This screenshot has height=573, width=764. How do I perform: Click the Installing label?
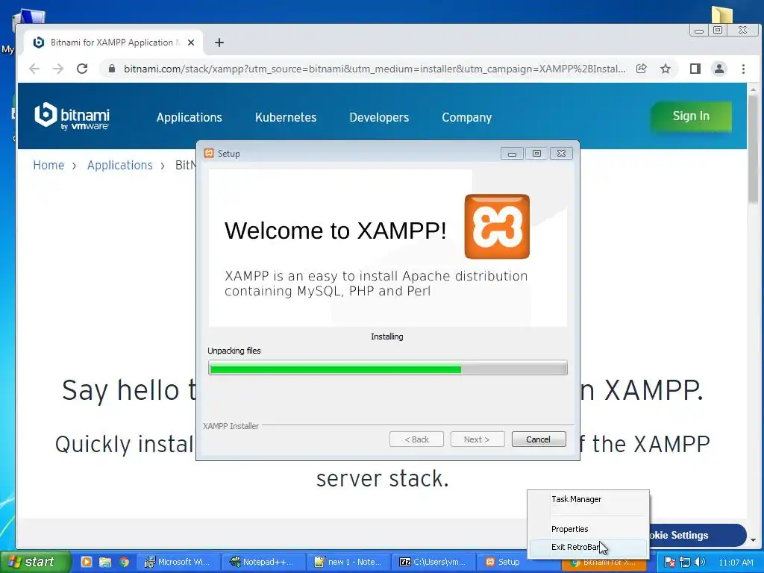[387, 336]
